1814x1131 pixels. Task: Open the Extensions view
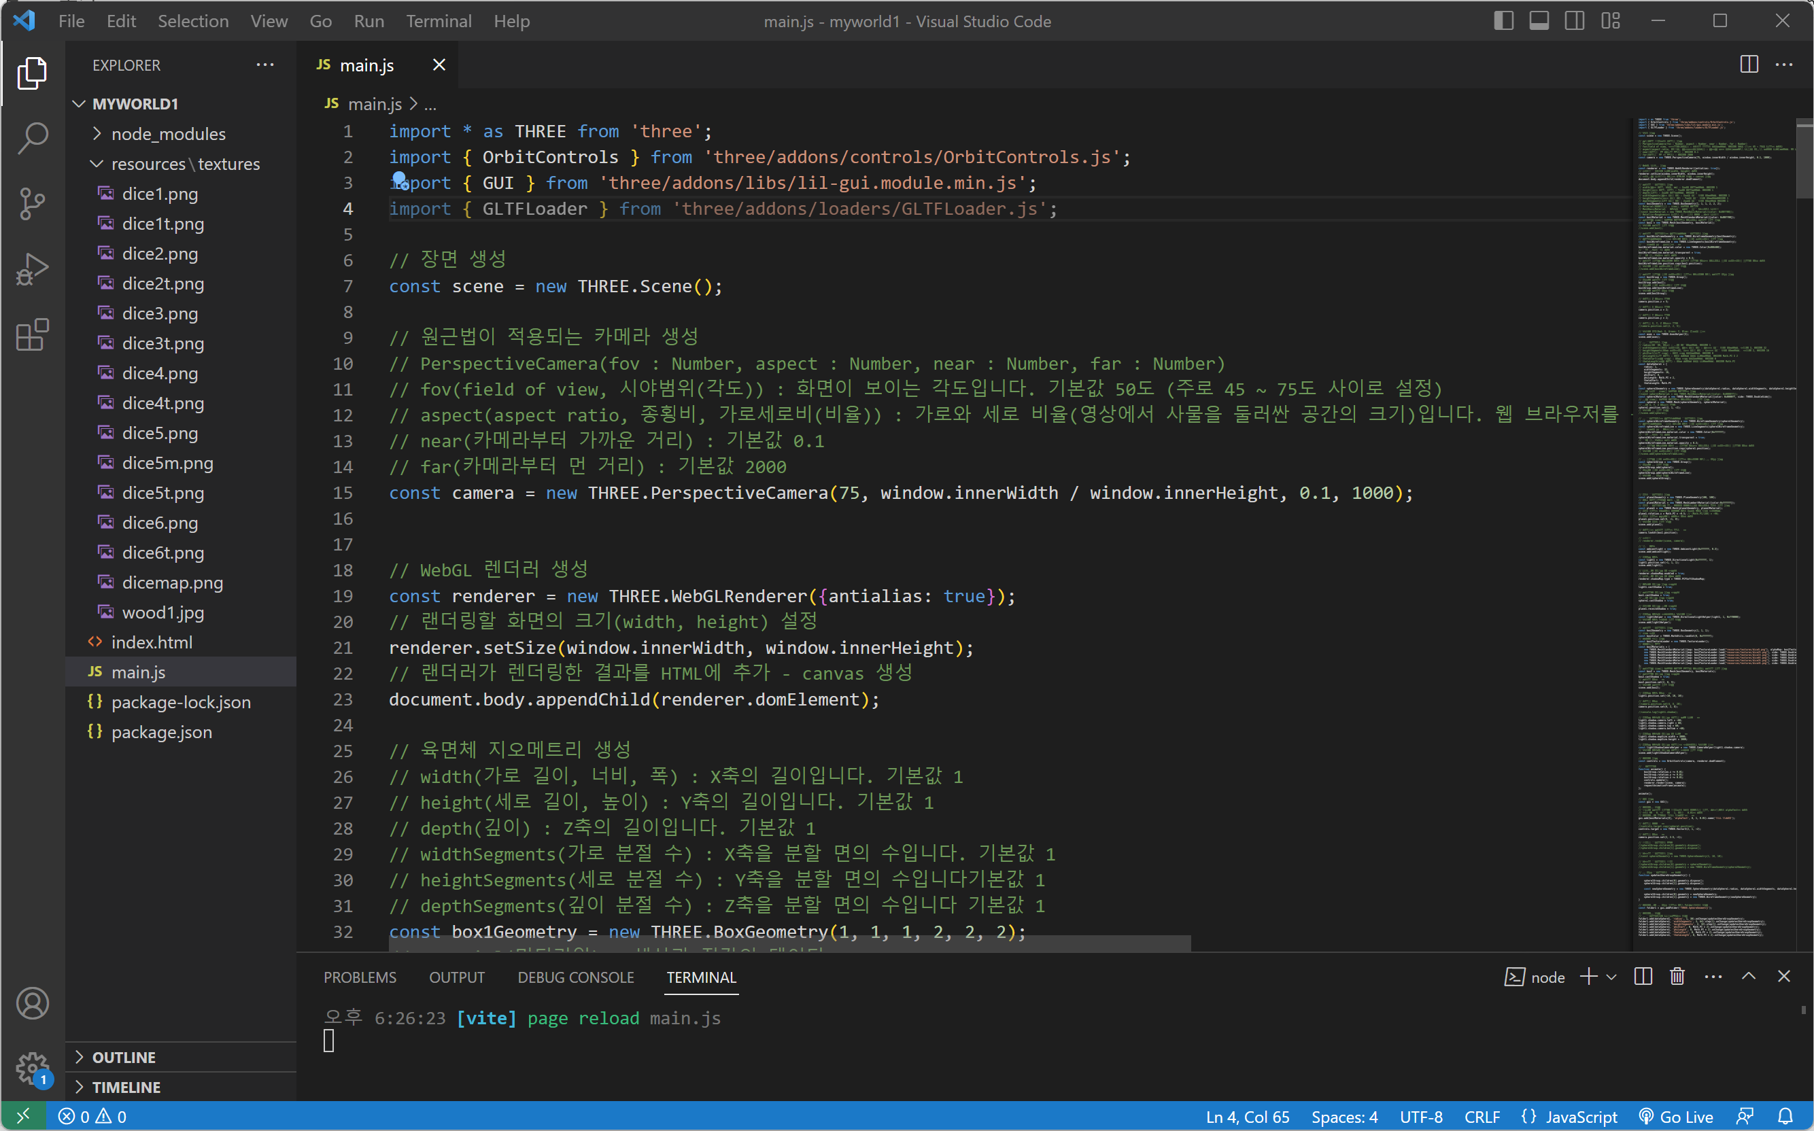click(32, 334)
